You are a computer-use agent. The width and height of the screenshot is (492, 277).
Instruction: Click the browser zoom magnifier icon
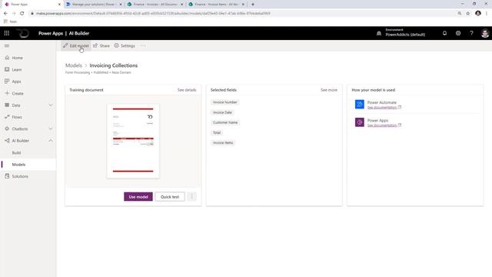460,14
